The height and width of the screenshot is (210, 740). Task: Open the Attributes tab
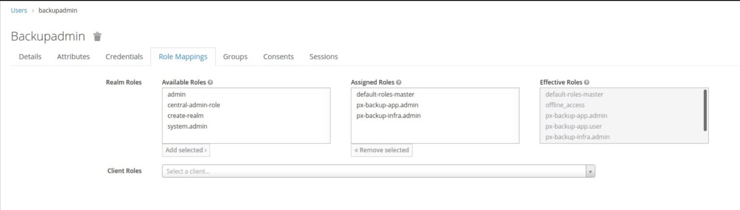[x=73, y=57]
